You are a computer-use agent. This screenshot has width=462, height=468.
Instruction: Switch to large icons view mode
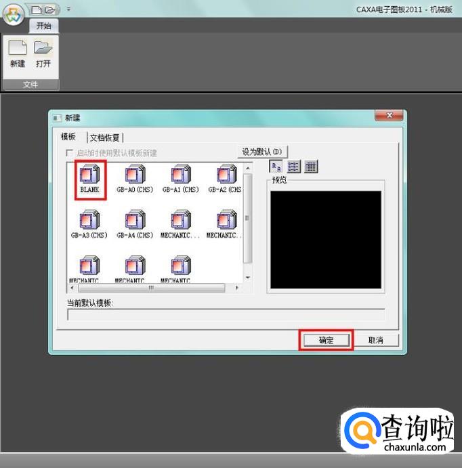276,166
